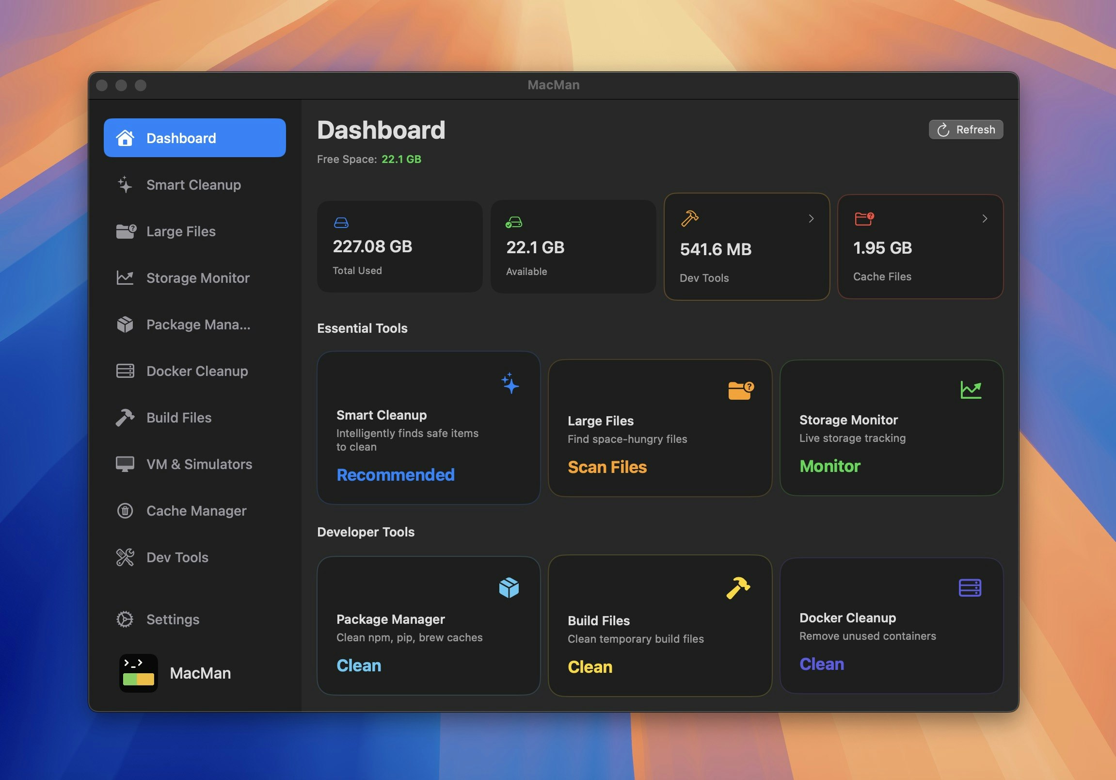The width and height of the screenshot is (1116, 780).
Task: Select the Package Manager box icon
Action: click(126, 325)
